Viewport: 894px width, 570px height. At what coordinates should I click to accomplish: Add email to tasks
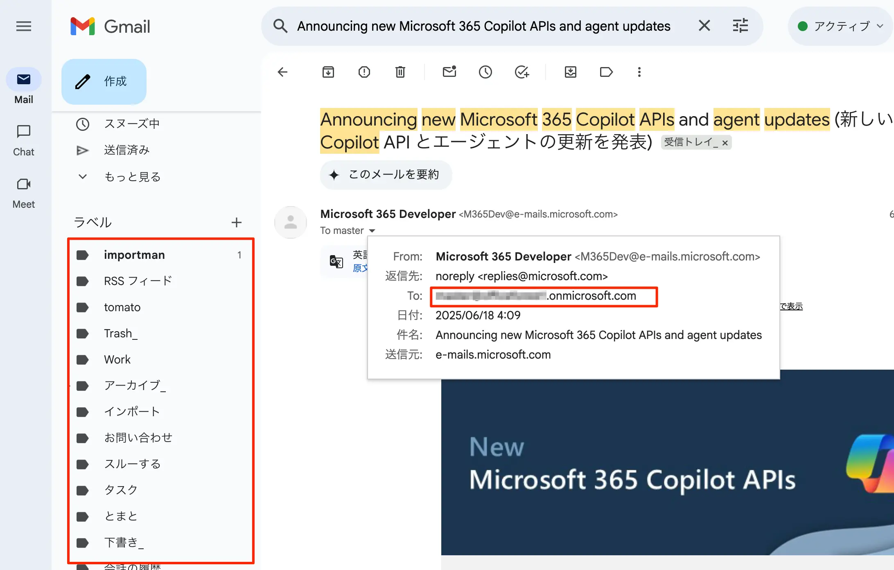point(521,72)
